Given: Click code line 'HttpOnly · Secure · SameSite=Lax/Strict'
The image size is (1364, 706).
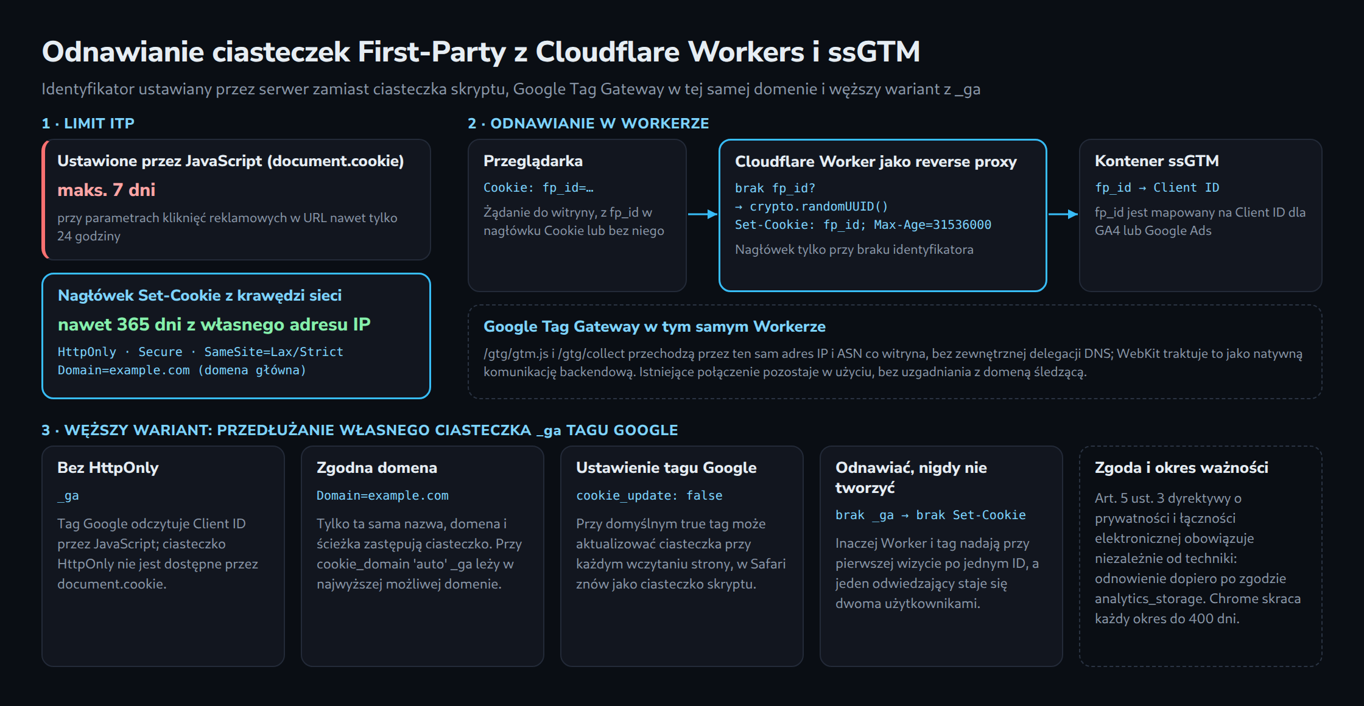Looking at the screenshot, I should pyautogui.click(x=200, y=352).
